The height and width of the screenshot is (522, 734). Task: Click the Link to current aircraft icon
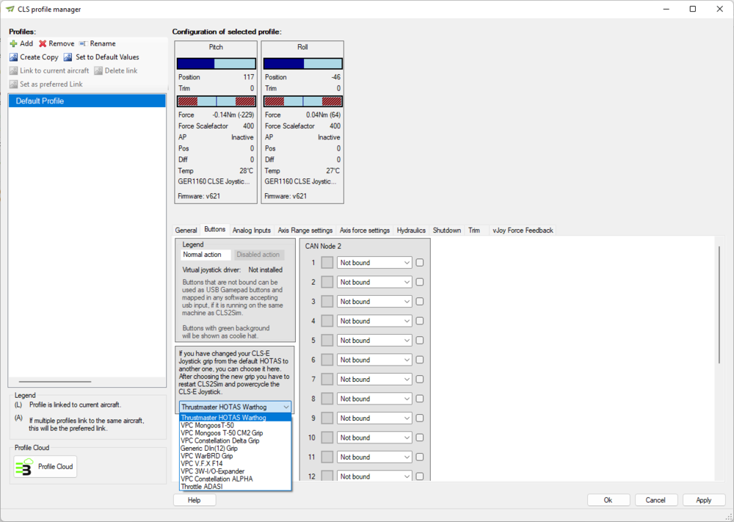pos(13,70)
